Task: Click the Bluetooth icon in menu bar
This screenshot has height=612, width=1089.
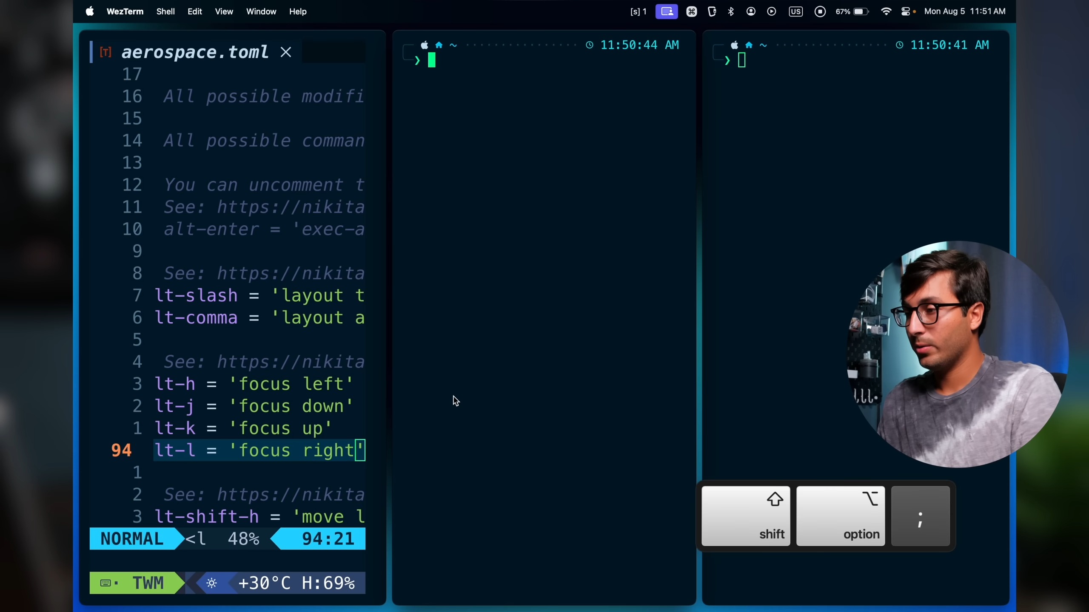Action: tap(731, 11)
